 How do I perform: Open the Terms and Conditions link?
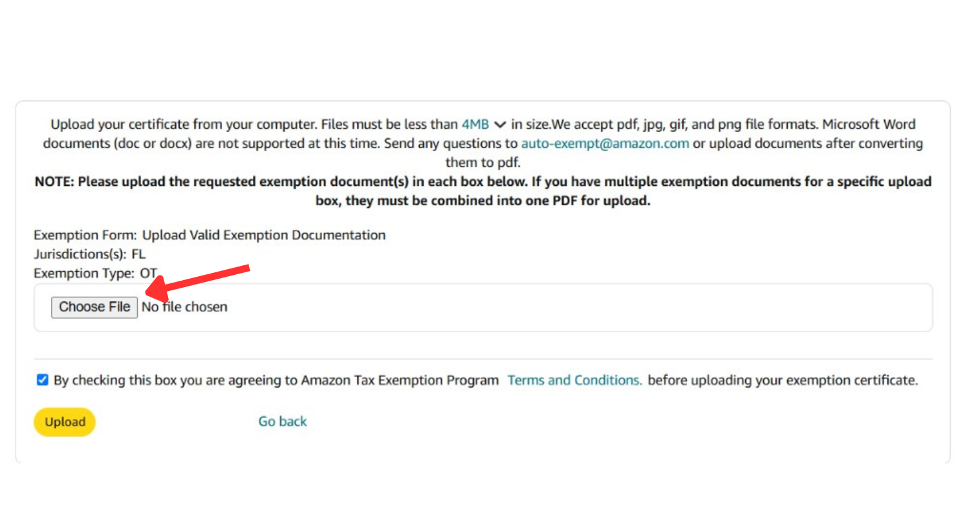coord(574,380)
